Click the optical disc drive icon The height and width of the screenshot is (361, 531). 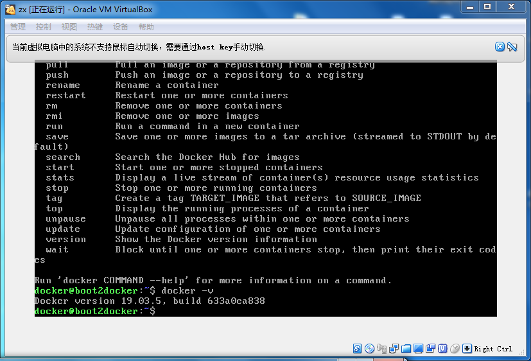point(369,348)
